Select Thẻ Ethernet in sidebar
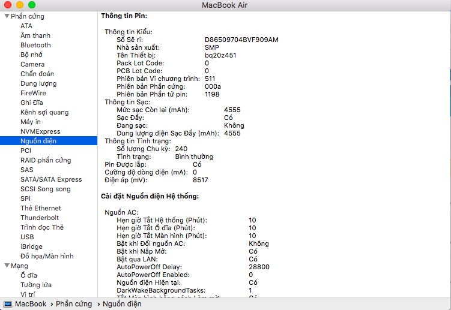This screenshot has height=310, width=451. click(x=41, y=208)
